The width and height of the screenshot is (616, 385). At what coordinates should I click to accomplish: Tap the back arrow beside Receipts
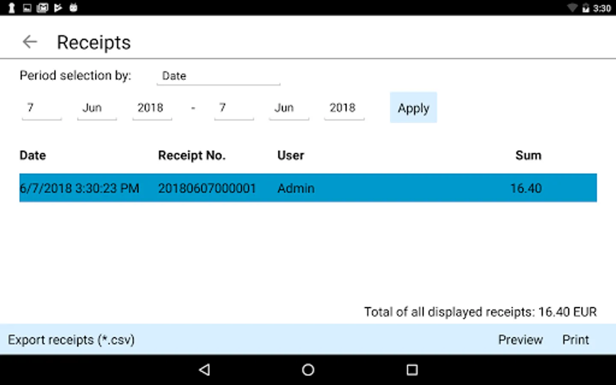30,42
